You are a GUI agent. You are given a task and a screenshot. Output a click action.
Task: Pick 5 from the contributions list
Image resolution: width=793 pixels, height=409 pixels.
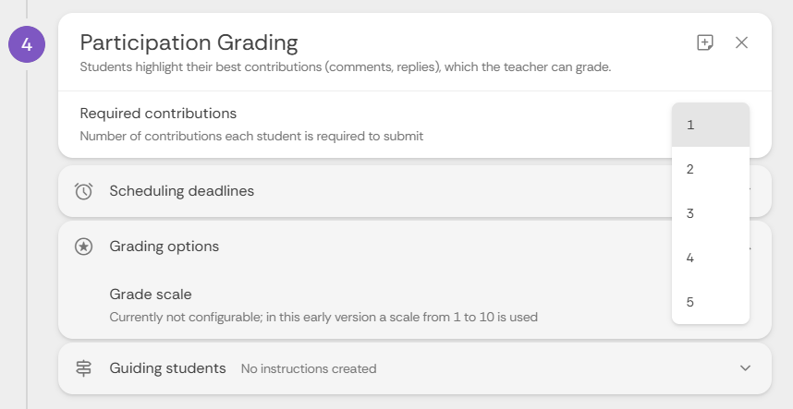(x=711, y=302)
